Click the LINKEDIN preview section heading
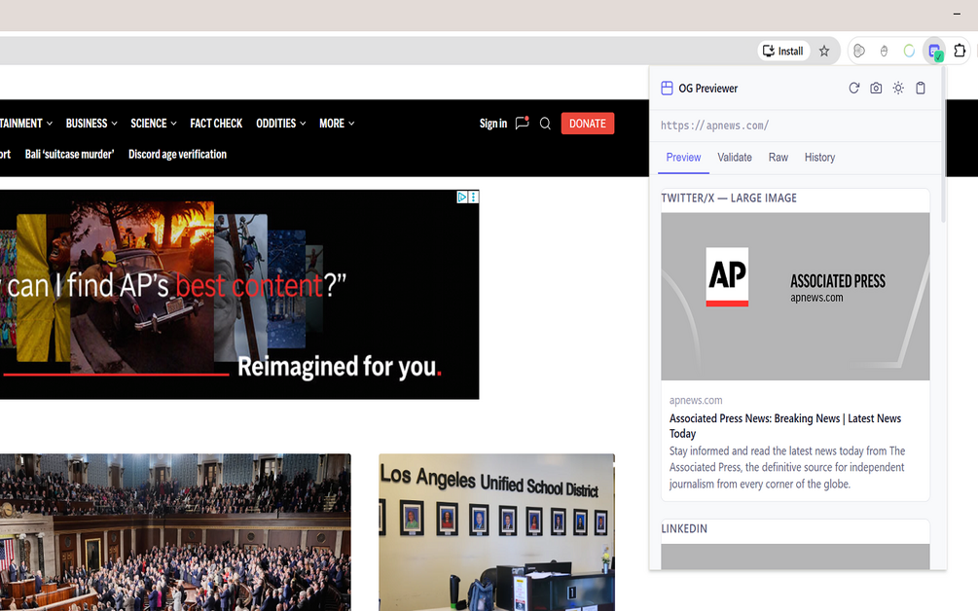This screenshot has height=611, width=978. click(x=684, y=528)
